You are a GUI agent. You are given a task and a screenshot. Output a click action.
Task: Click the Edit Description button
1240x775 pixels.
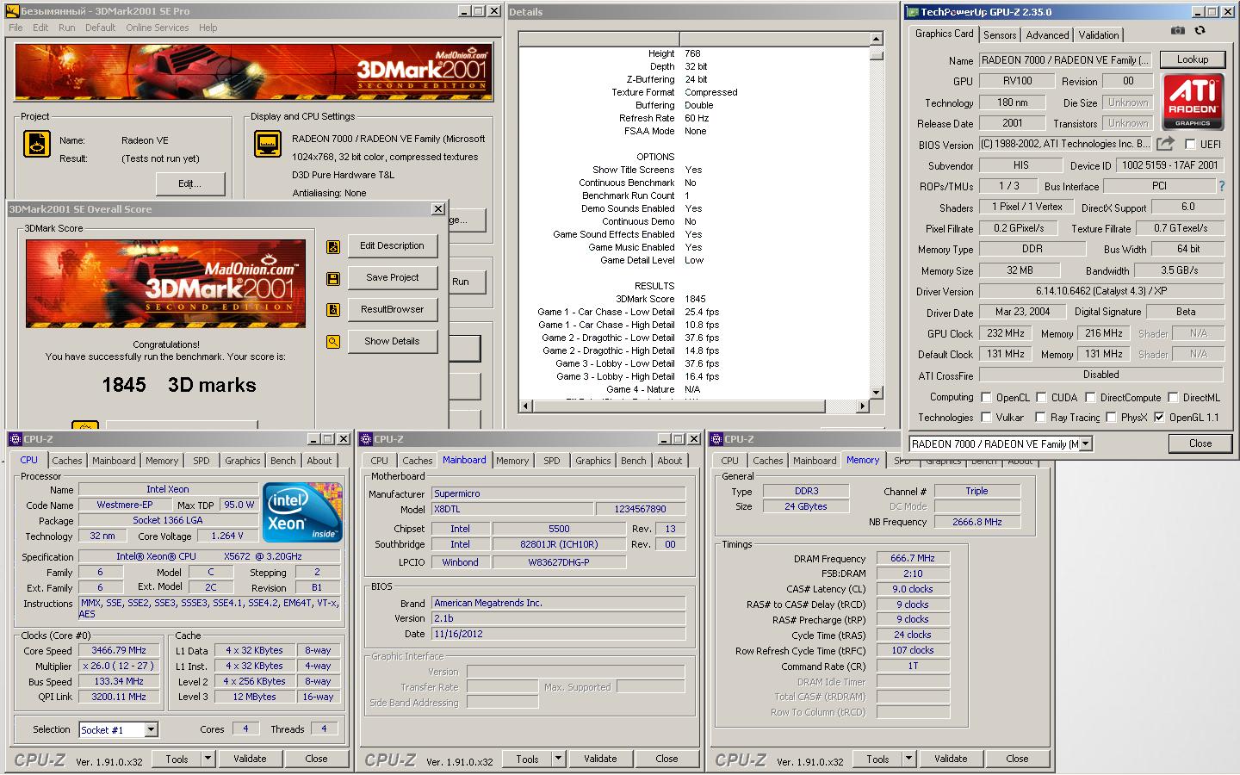pos(392,245)
